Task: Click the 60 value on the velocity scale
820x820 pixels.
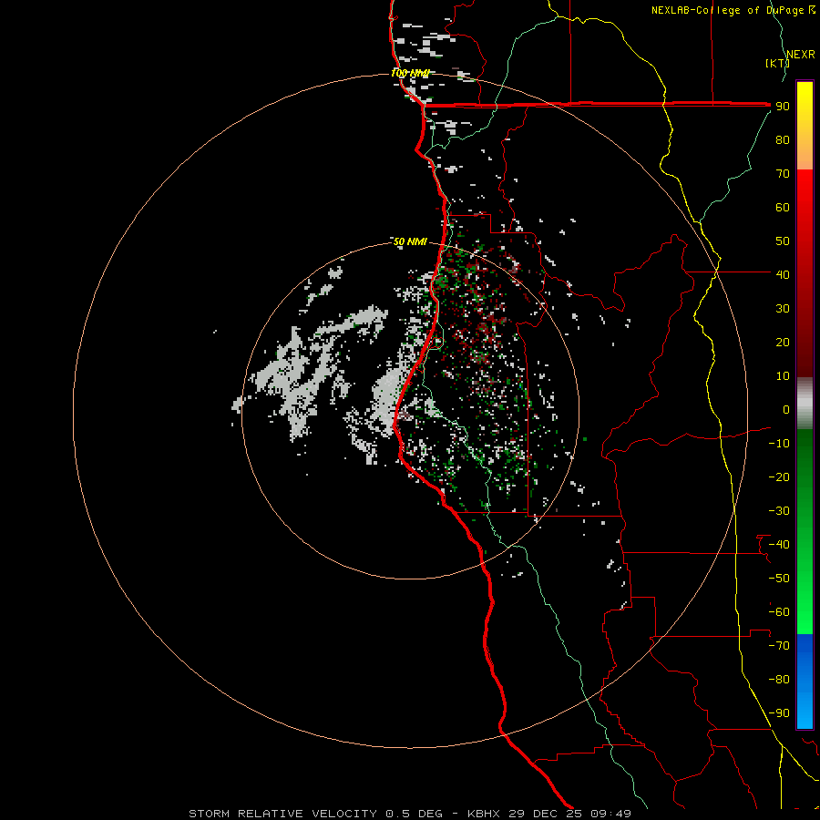Action: tap(783, 207)
